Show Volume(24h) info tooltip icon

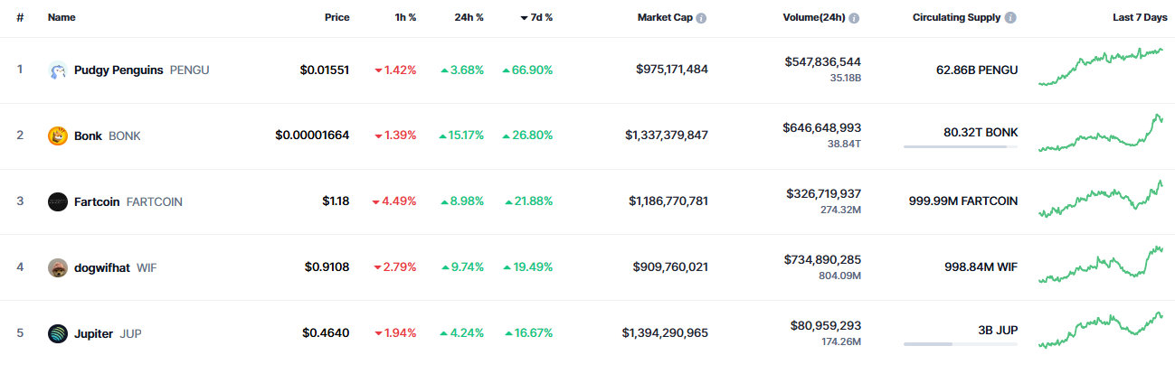click(x=854, y=18)
